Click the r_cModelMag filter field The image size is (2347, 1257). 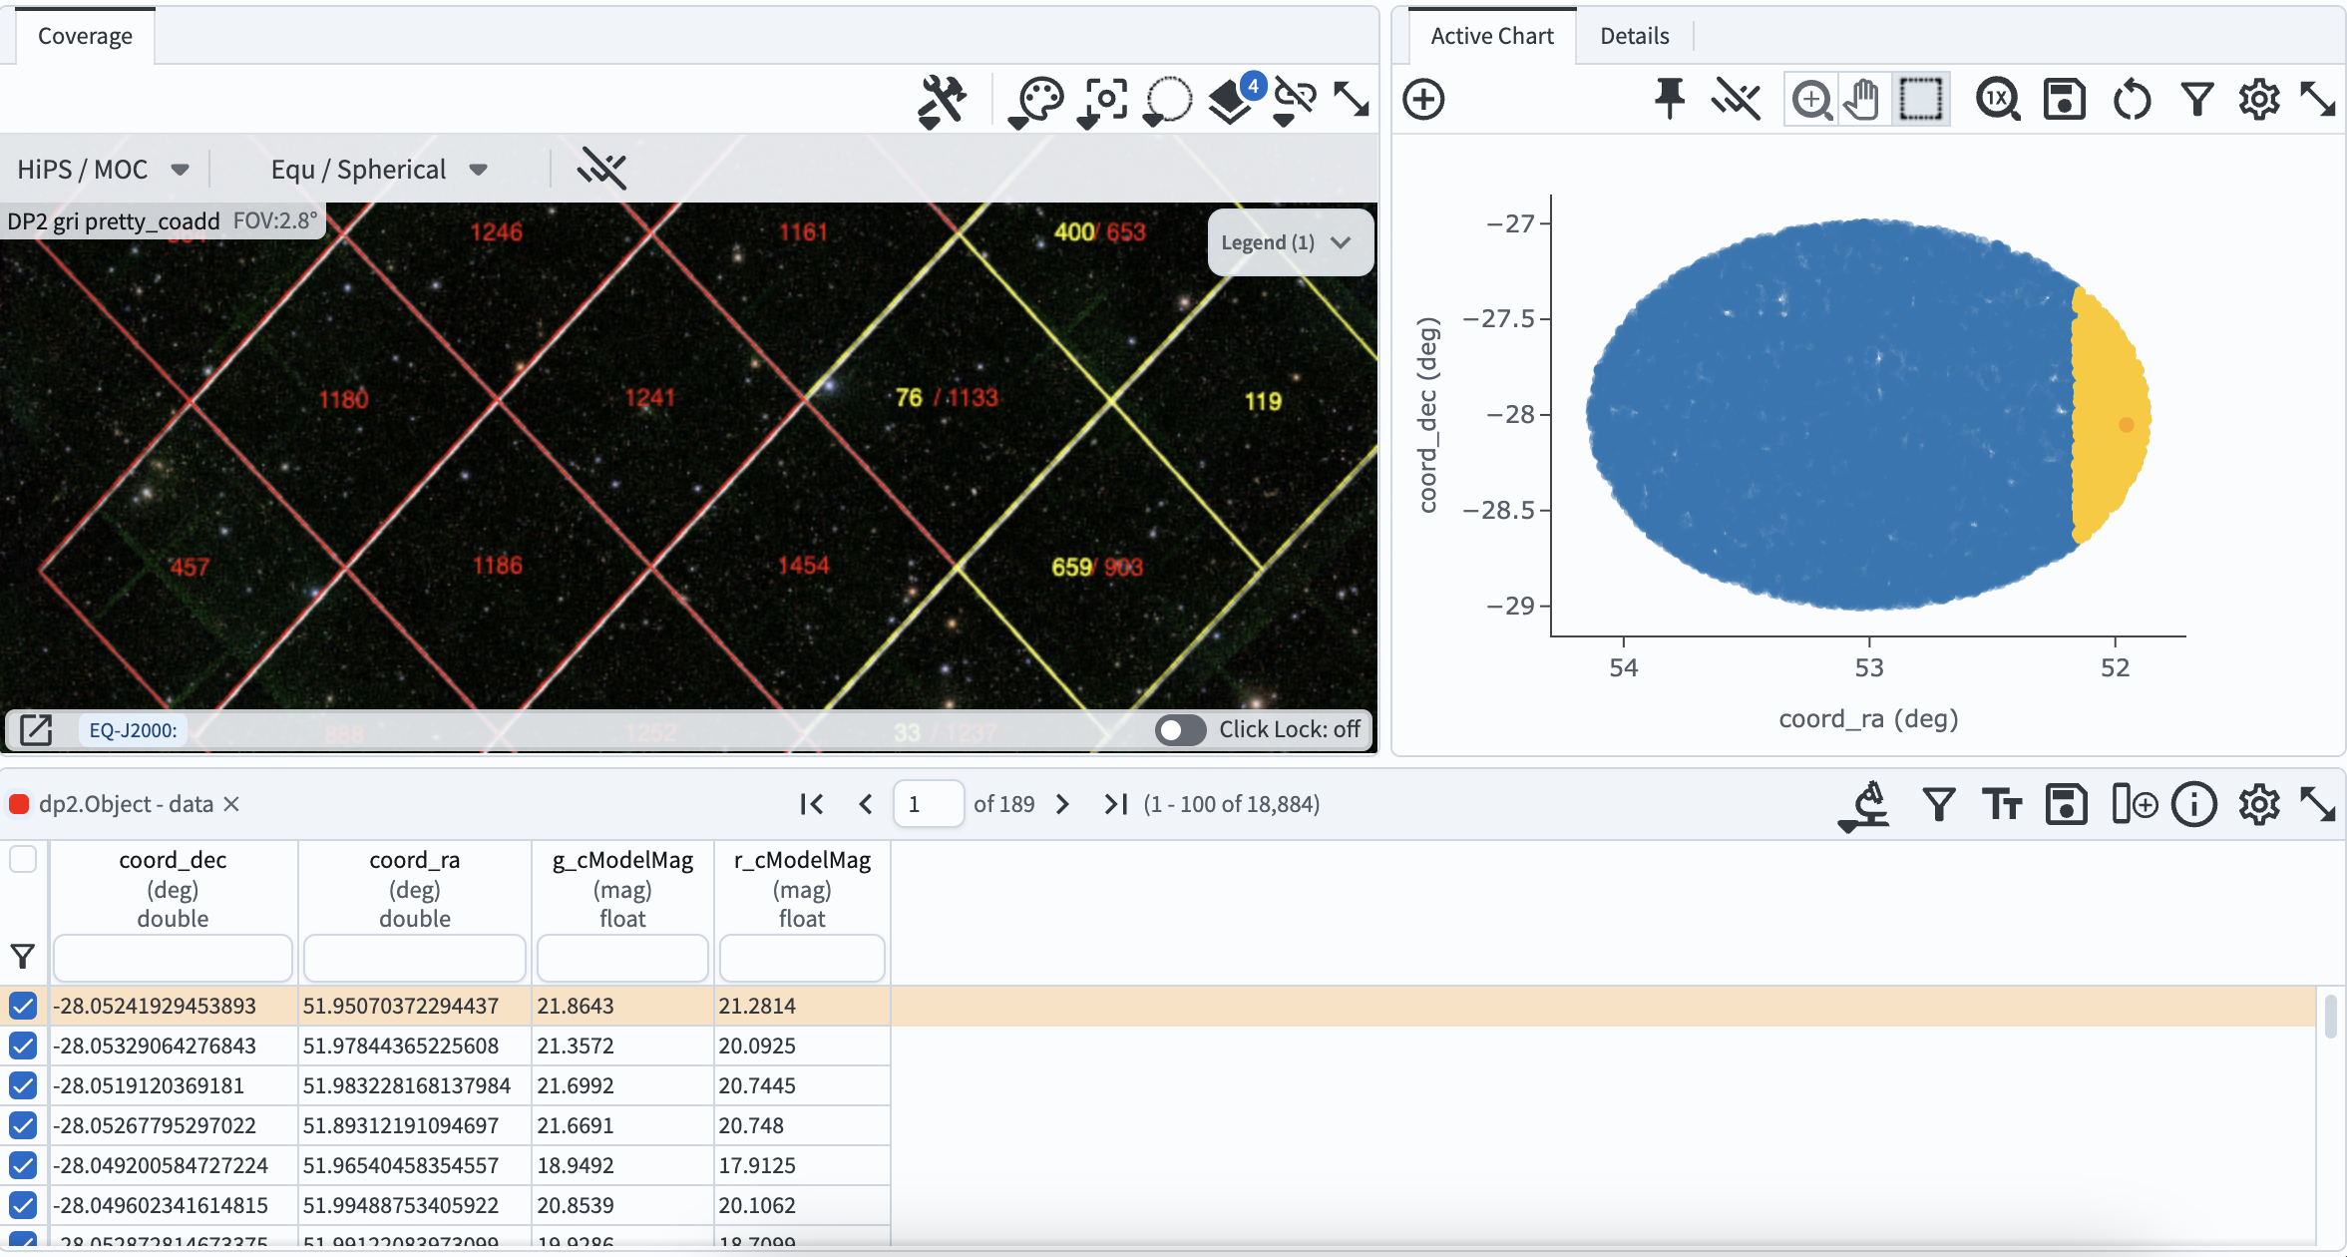click(x=802, y=958)
